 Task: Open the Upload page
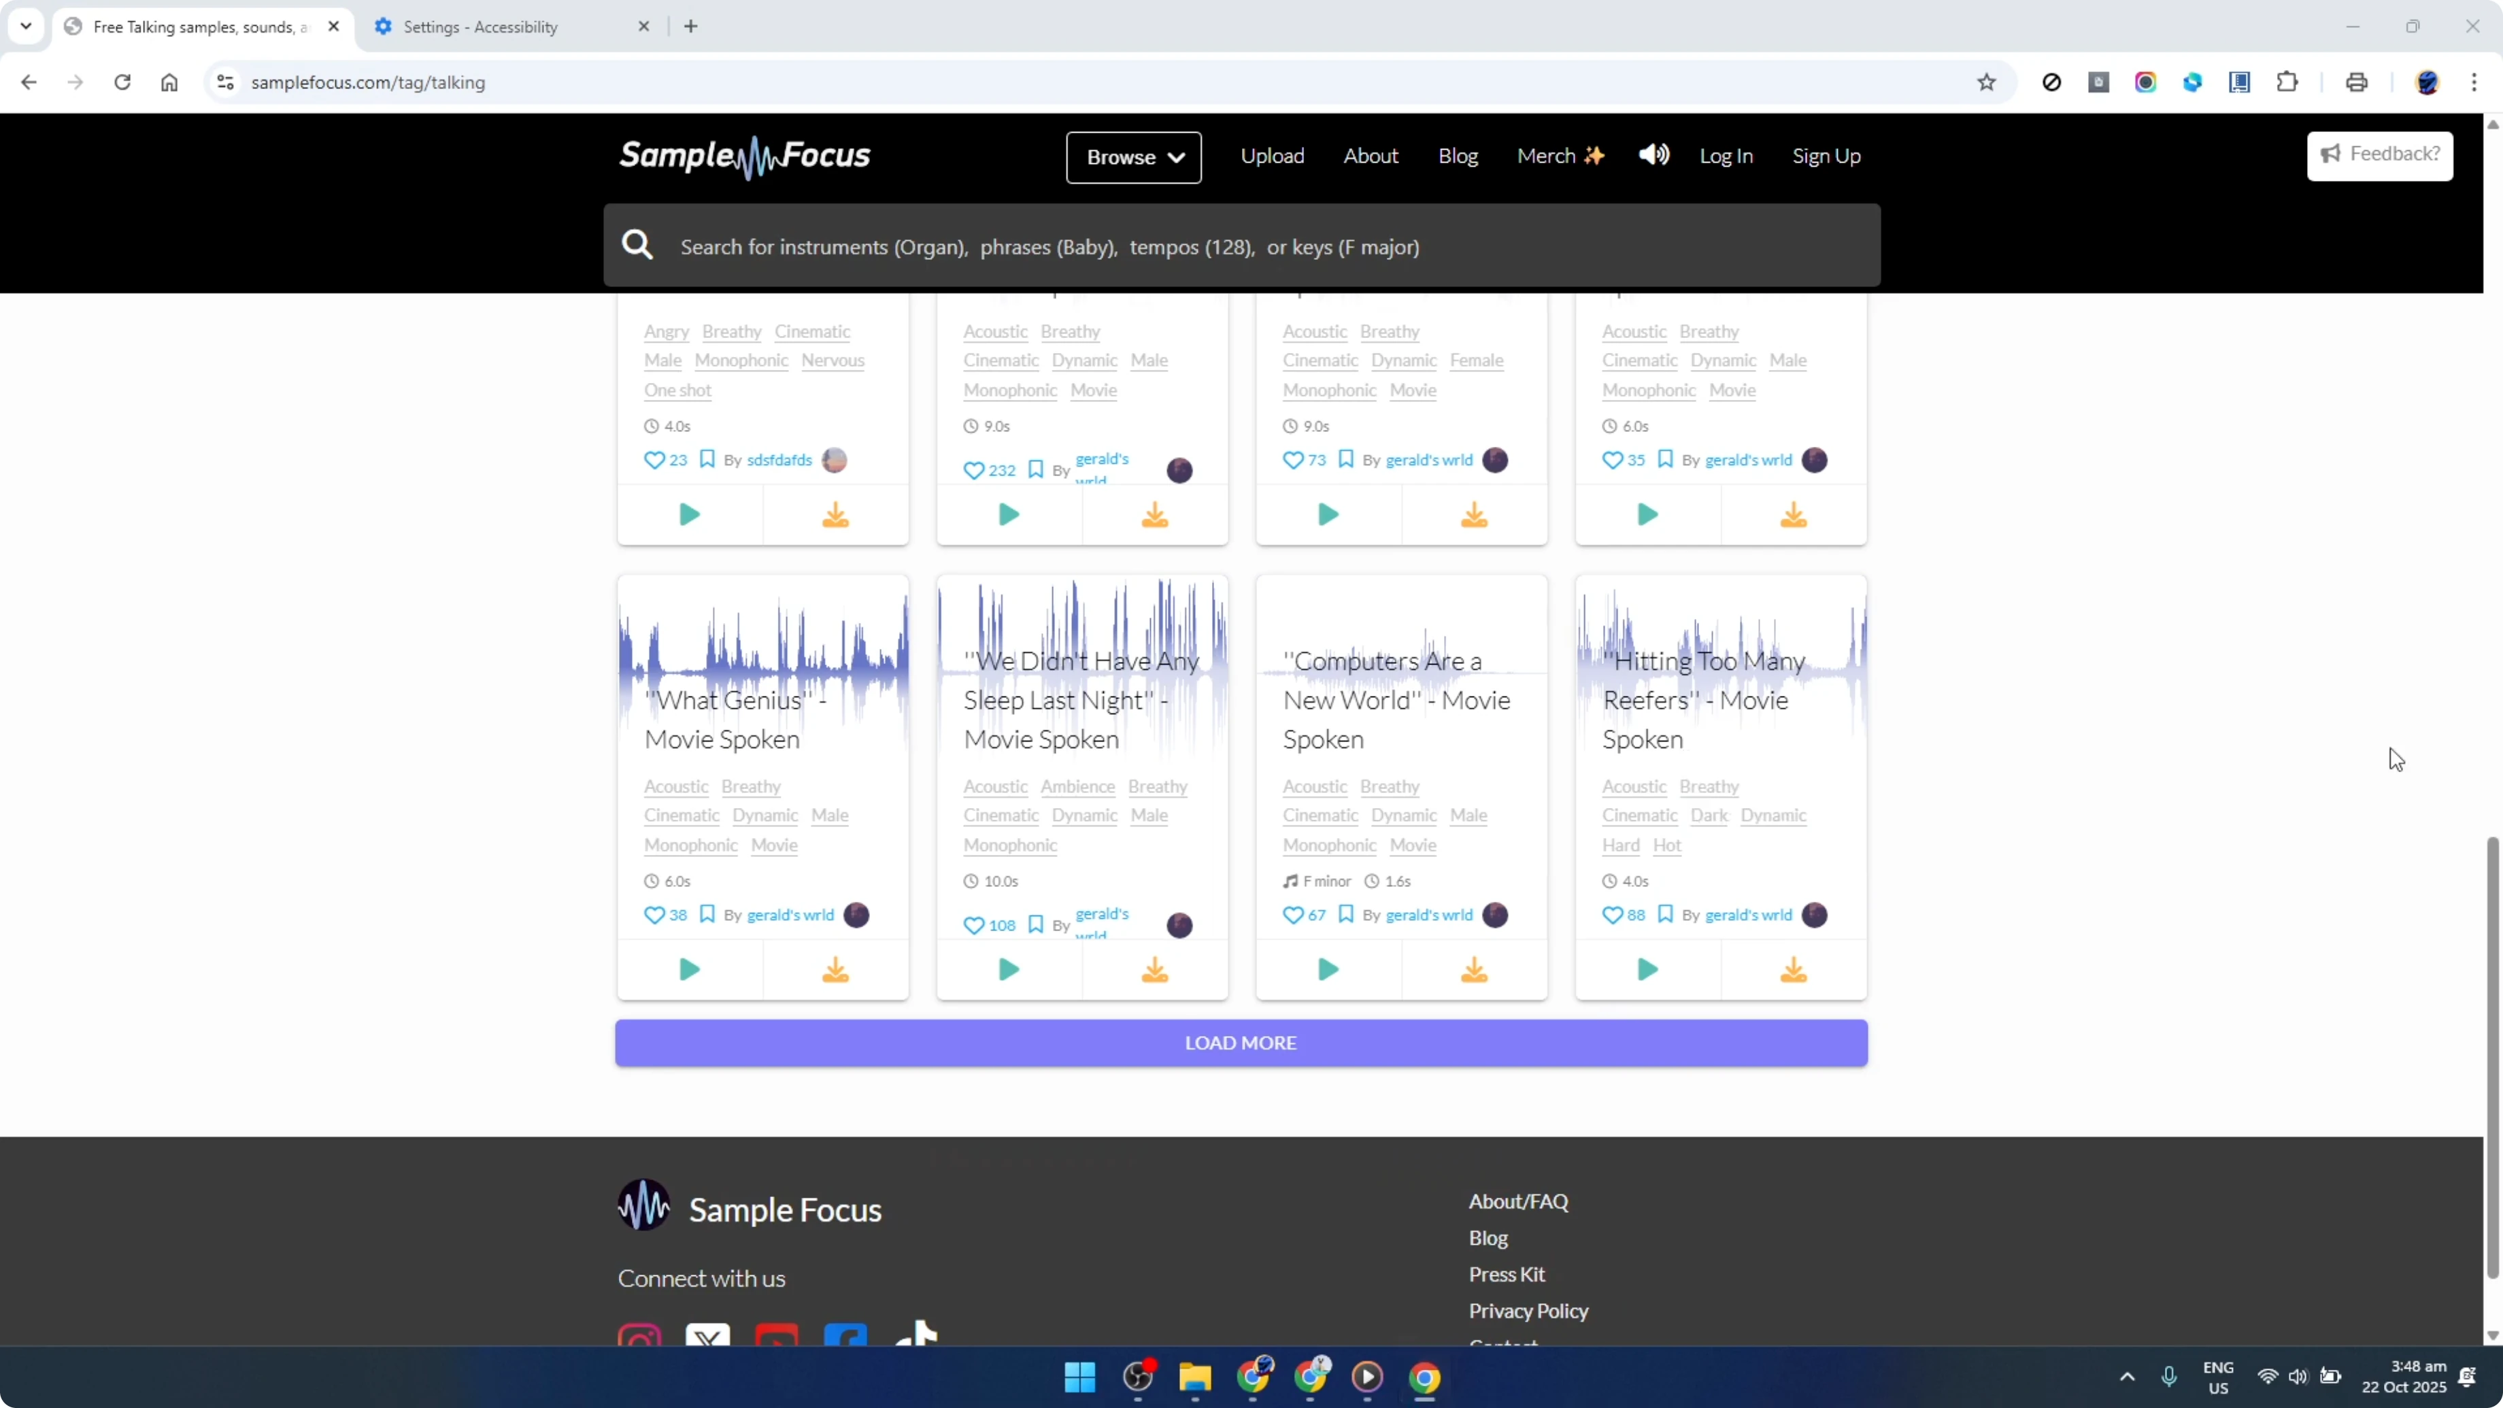[1272, 156]
